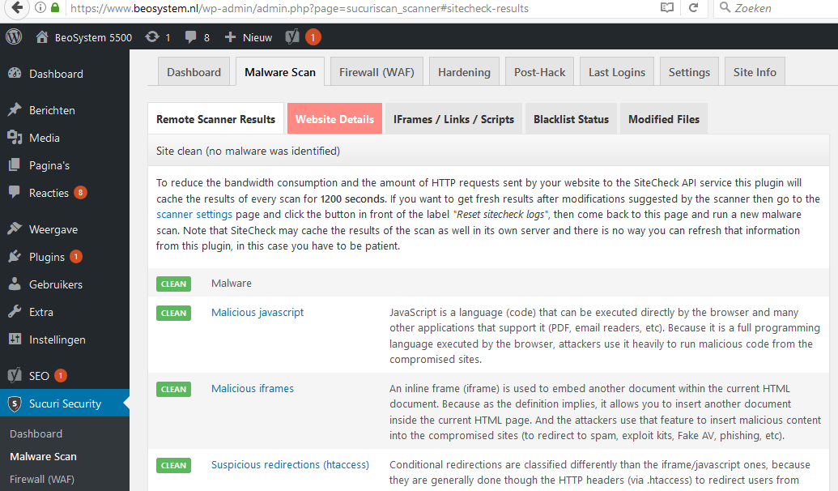Image resolution: width=838 pixels, height=491 pixels.
Task: Open the Last Logins tab
Action: [x=617, y=71]
